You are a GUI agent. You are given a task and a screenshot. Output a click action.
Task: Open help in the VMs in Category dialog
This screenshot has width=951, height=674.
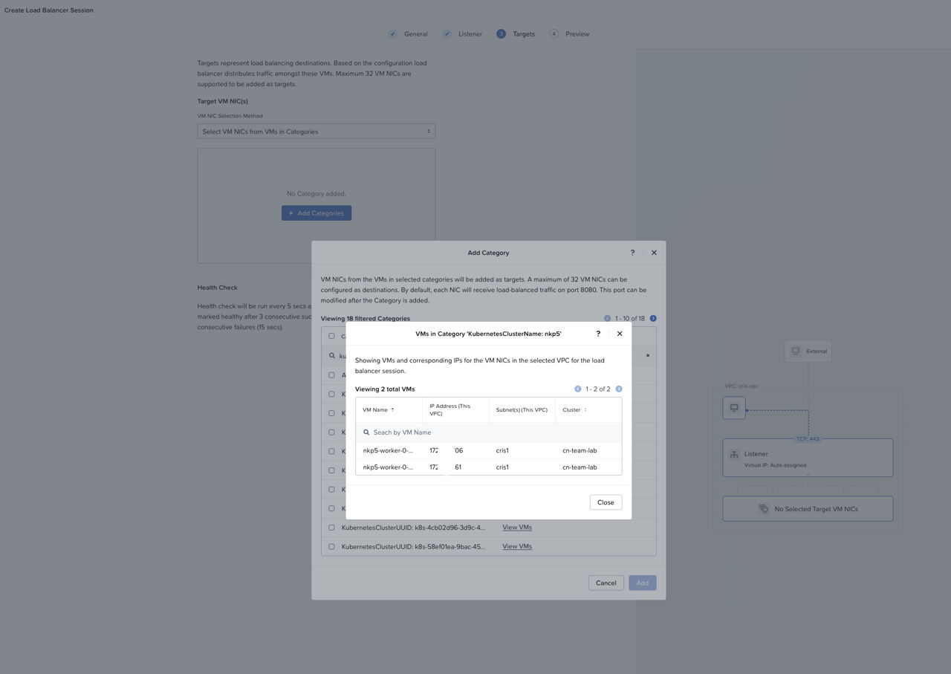point(598,334)
